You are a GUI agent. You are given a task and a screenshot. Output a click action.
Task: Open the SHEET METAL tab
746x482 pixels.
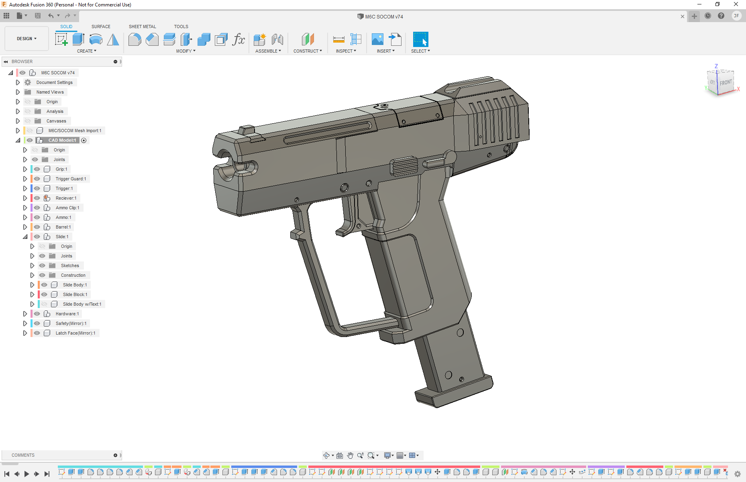142,27
